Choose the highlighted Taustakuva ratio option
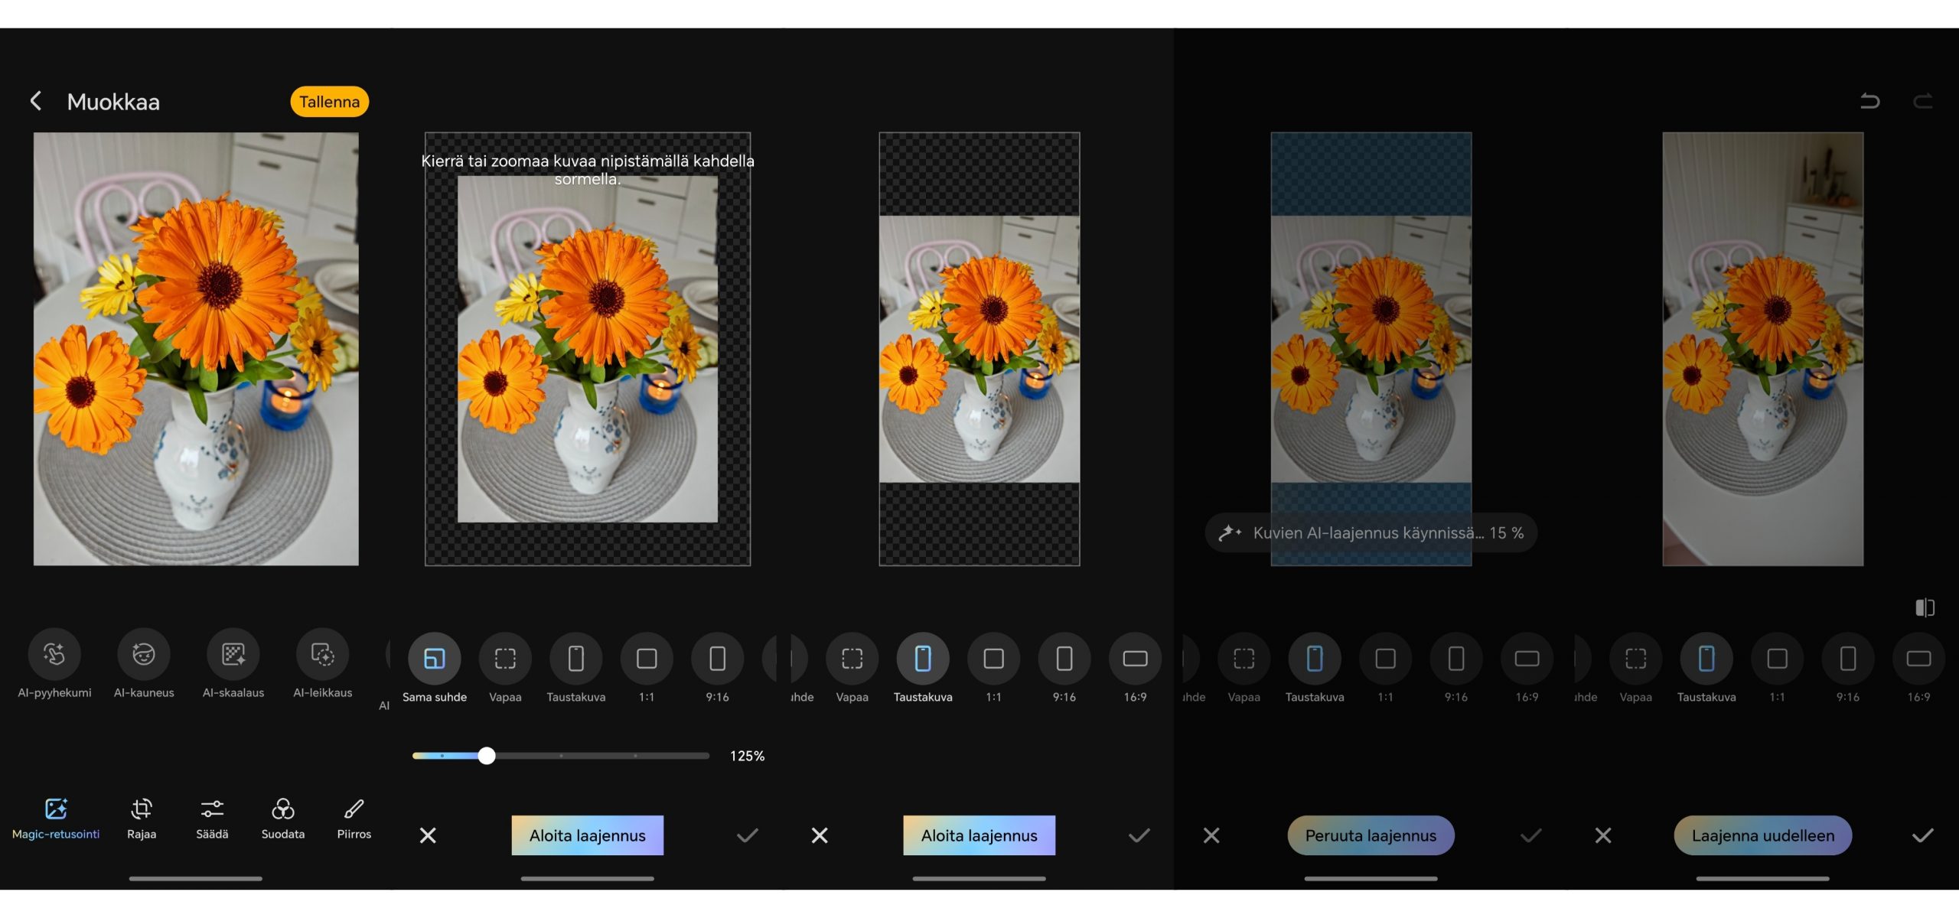1959x905 pixels. (923, 659)
